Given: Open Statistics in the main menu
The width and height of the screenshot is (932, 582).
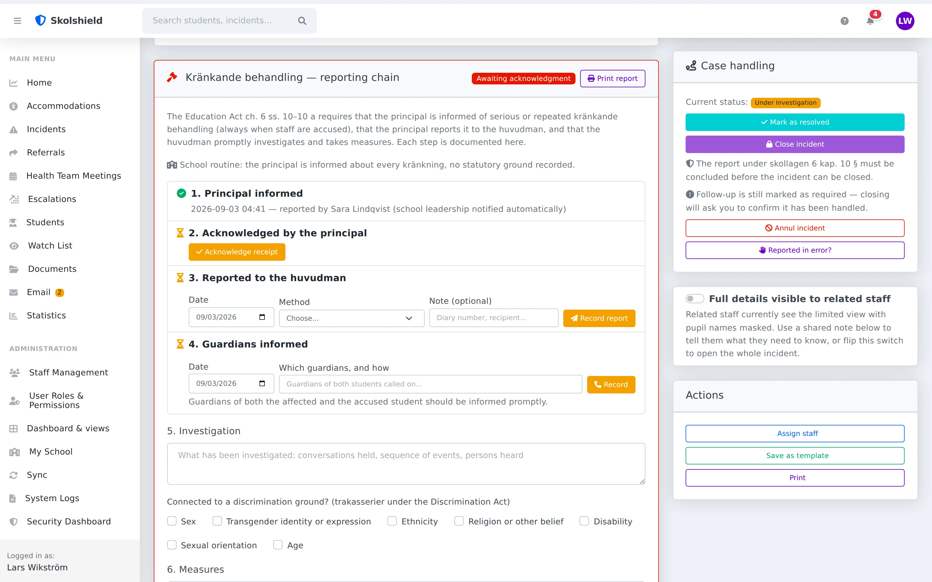Looking at the screenshot, I should pos(46,316).
